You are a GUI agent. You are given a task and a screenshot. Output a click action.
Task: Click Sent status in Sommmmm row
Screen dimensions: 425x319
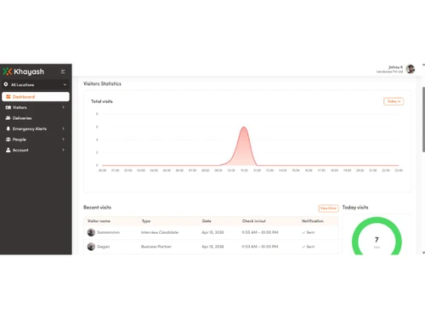[309, 232]
